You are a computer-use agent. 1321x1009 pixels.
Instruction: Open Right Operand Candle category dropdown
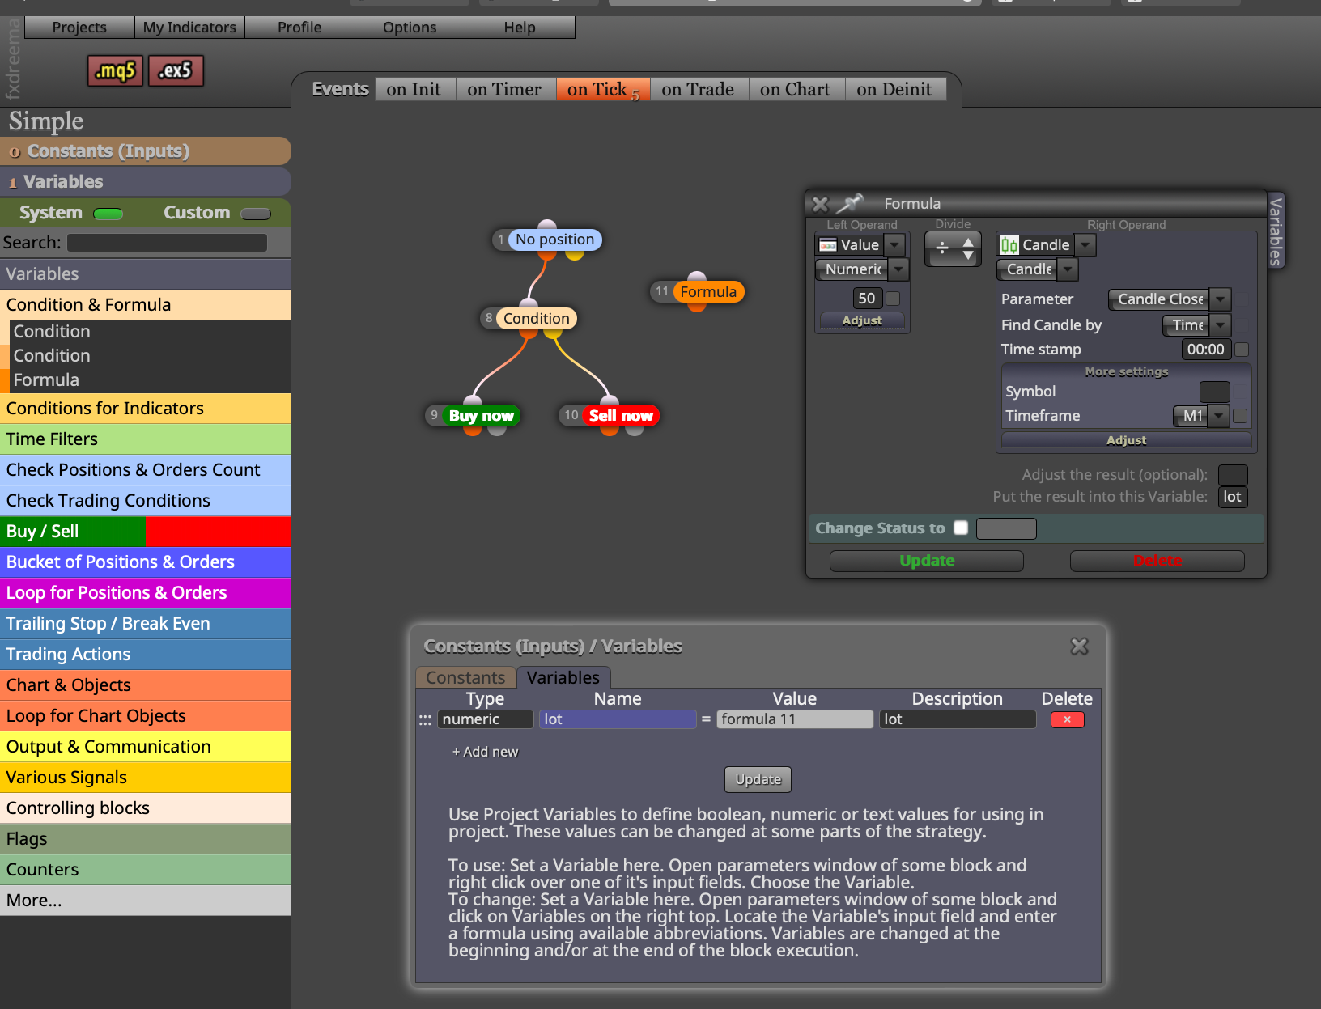pos(1085,244)
